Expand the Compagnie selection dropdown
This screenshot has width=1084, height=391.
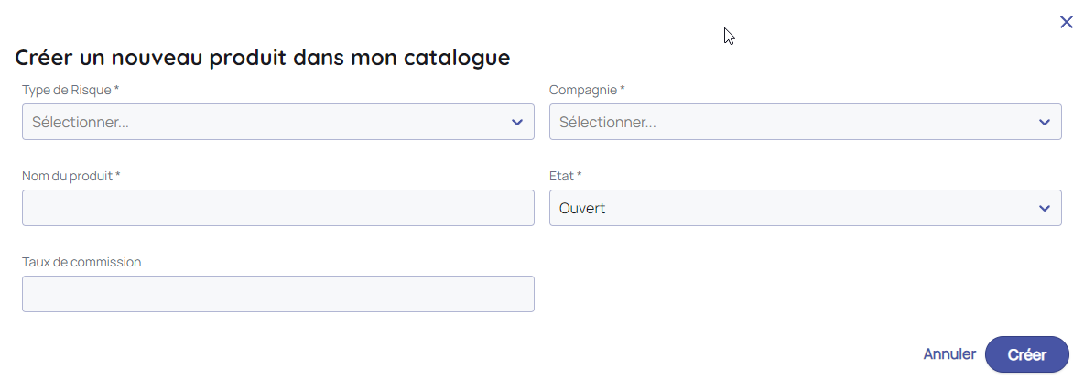pyautogui.click(x=805, y=122)
